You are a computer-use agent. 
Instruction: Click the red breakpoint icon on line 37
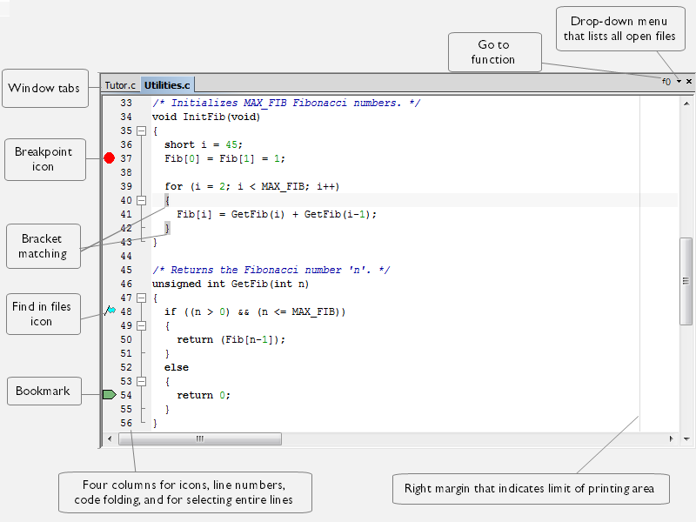pyautogui.click(x=109, y=158)
